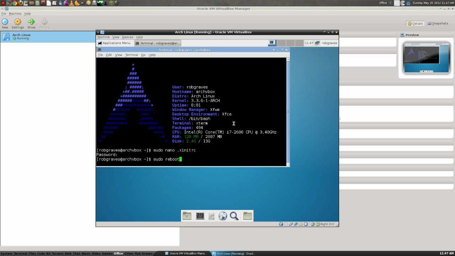Open rightmost folder icon in Xfce dock
The width and height of the screenshot is (455, 256).
pyautogui.click(x=247, y=216)
